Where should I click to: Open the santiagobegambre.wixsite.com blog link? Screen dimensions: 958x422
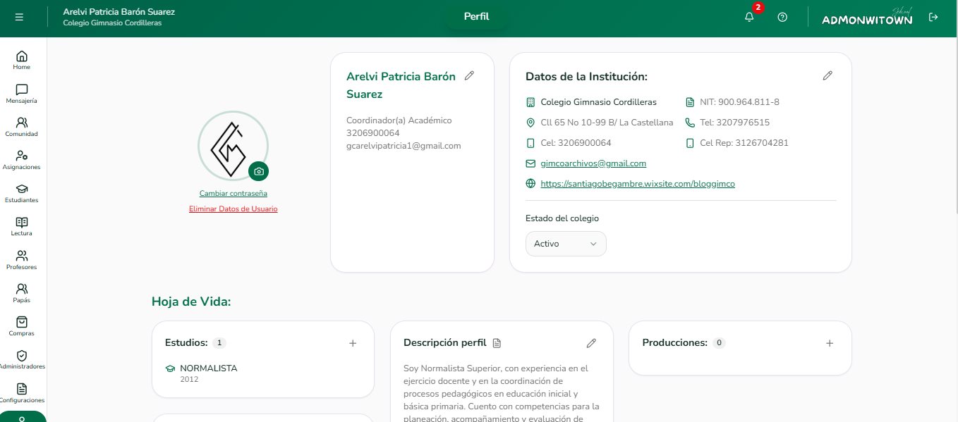click(x=638, y=183)
